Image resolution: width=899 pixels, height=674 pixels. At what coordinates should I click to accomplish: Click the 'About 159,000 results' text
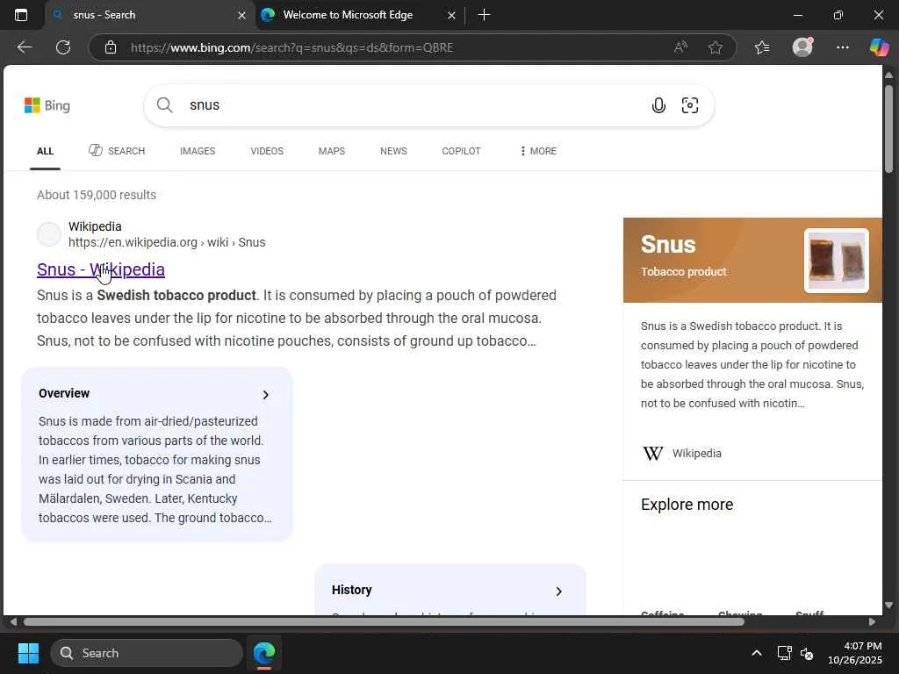(97, 195)
